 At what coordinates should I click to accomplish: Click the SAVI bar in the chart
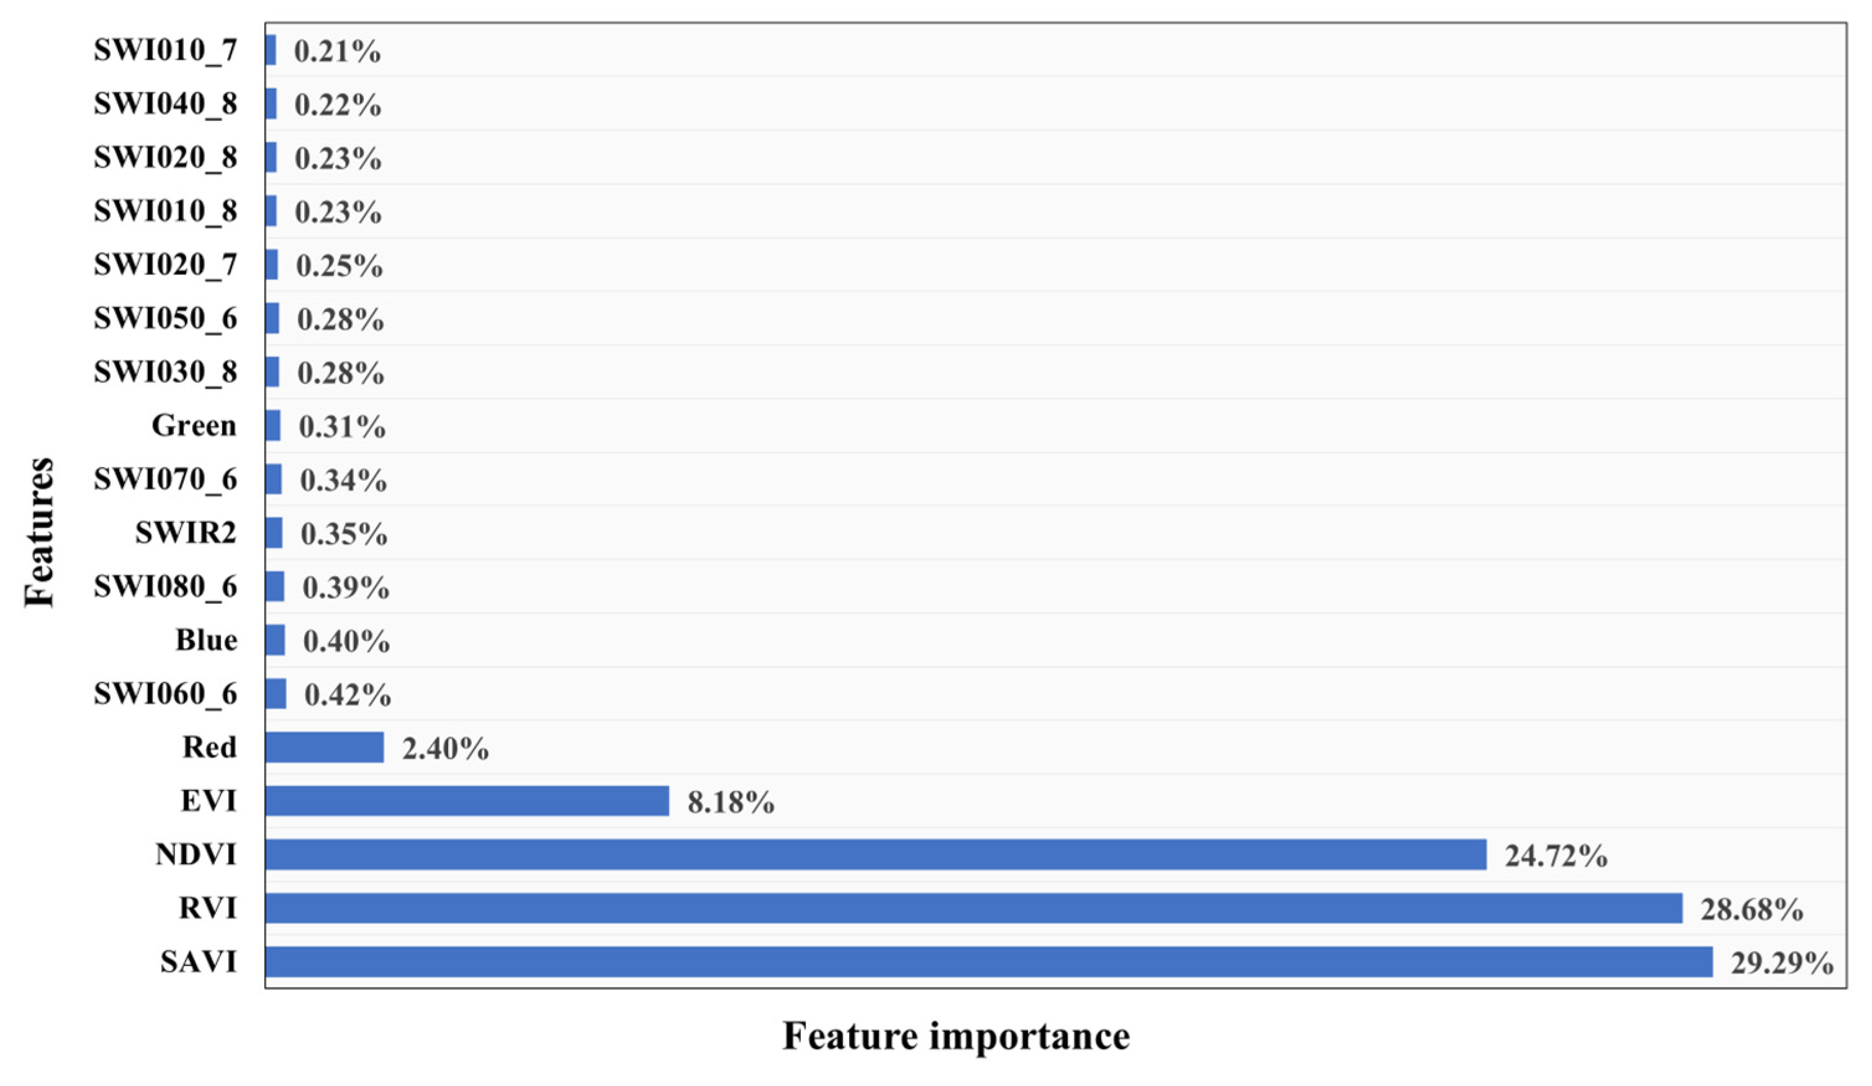(988, 961)
